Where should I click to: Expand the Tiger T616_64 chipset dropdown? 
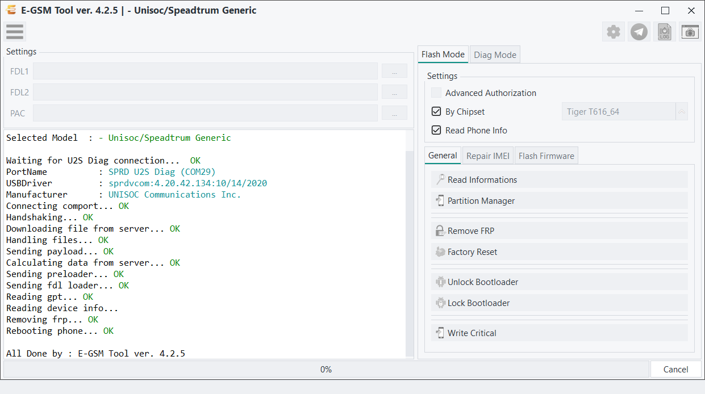pyautogui.click(x=682, y=112)
